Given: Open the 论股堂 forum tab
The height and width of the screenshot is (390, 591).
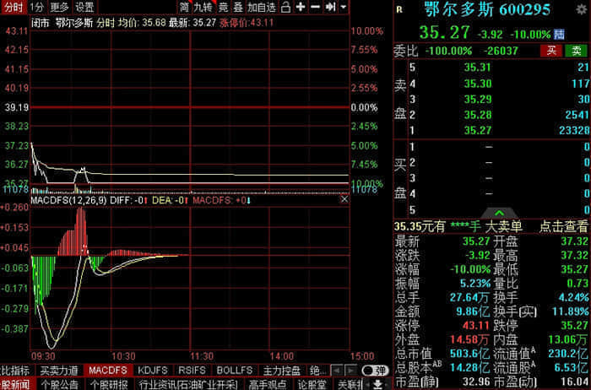Looking at the screenshot, I should (312, 385).
